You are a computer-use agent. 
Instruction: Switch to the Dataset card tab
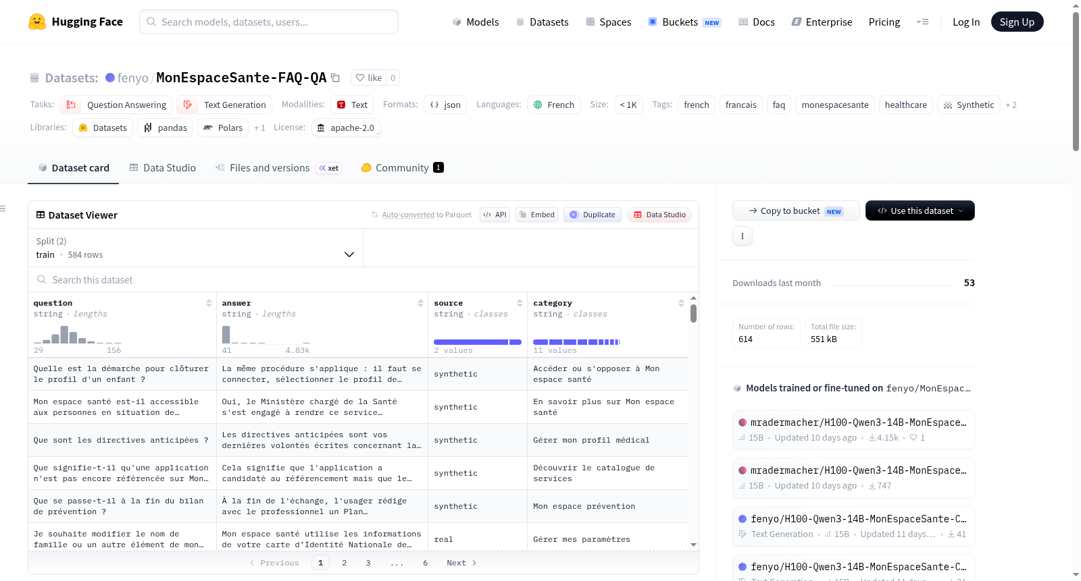click(x=74, y=167)
